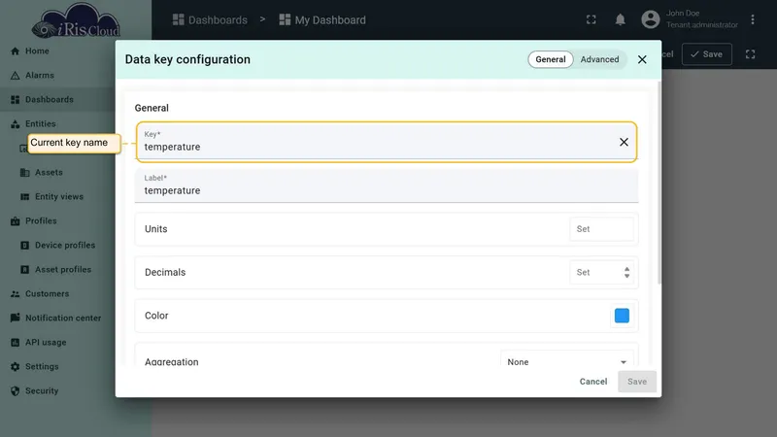Click the user profile avatar icon

point(650,19)
